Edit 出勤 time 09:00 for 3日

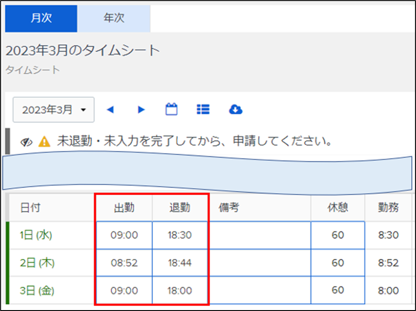124,290
